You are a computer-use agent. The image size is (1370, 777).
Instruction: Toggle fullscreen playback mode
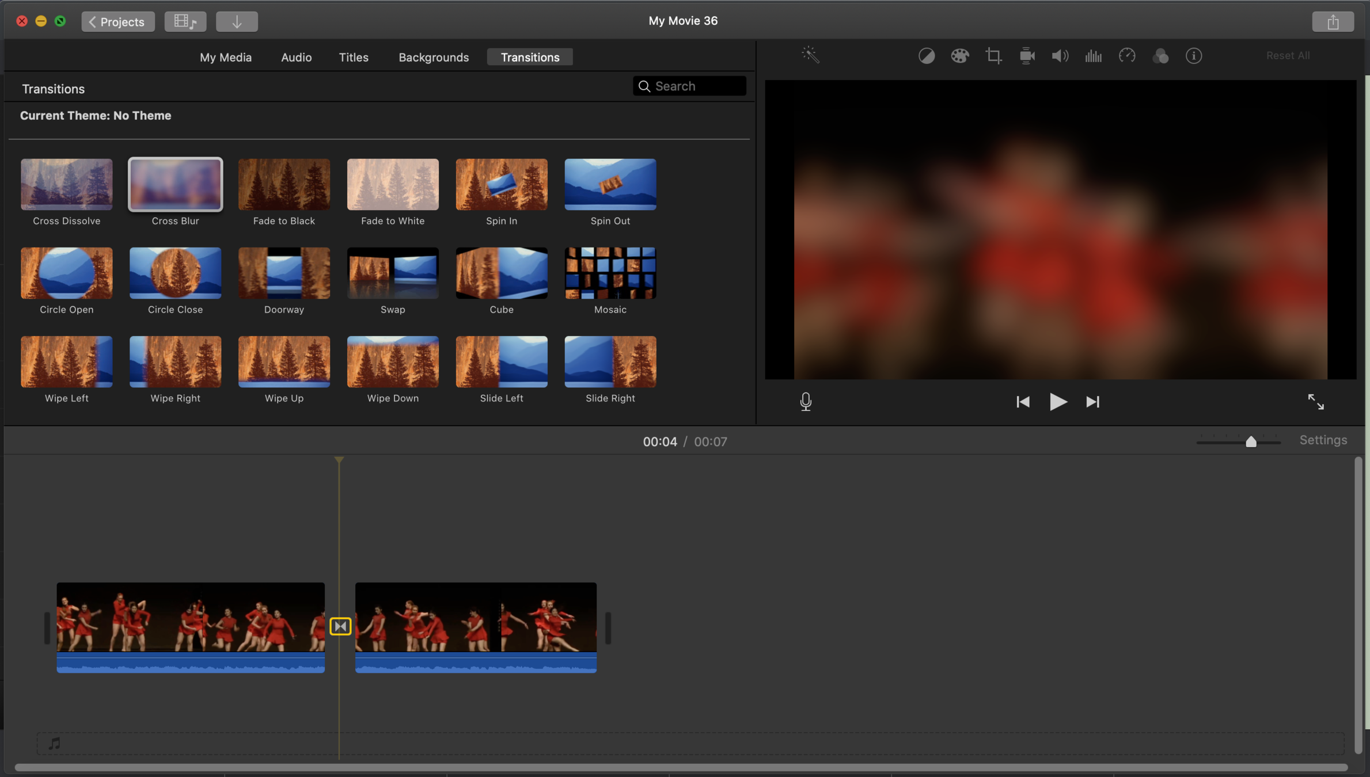(x=1315, y=401)
